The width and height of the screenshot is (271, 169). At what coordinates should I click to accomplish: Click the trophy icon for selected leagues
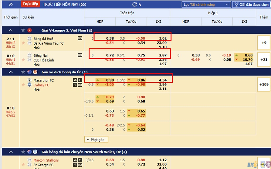pos(236,5)
